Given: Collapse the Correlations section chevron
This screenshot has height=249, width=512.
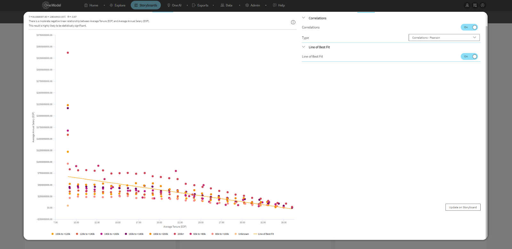Looking at the screenshot, I should 304,18.
